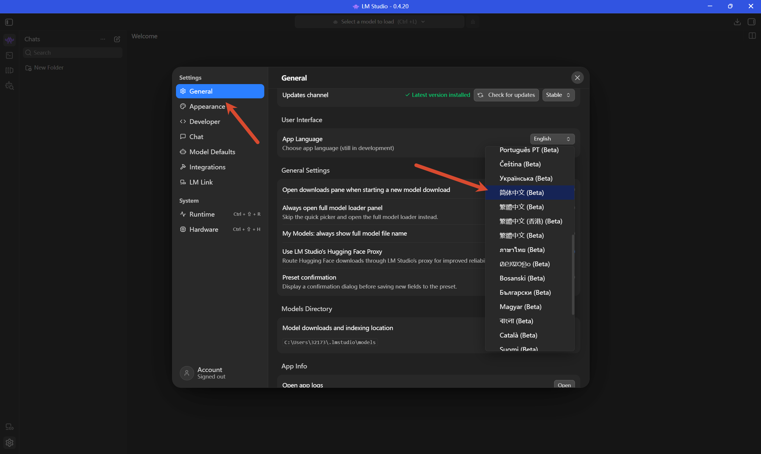Open the Developer terminal icon in left rail
Viewport: 761px width, 454px height.
point(10,55)
